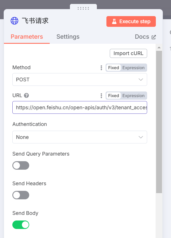
Task: Expand the chevron in the Authentication selector
Action: [x=141, y=137]
